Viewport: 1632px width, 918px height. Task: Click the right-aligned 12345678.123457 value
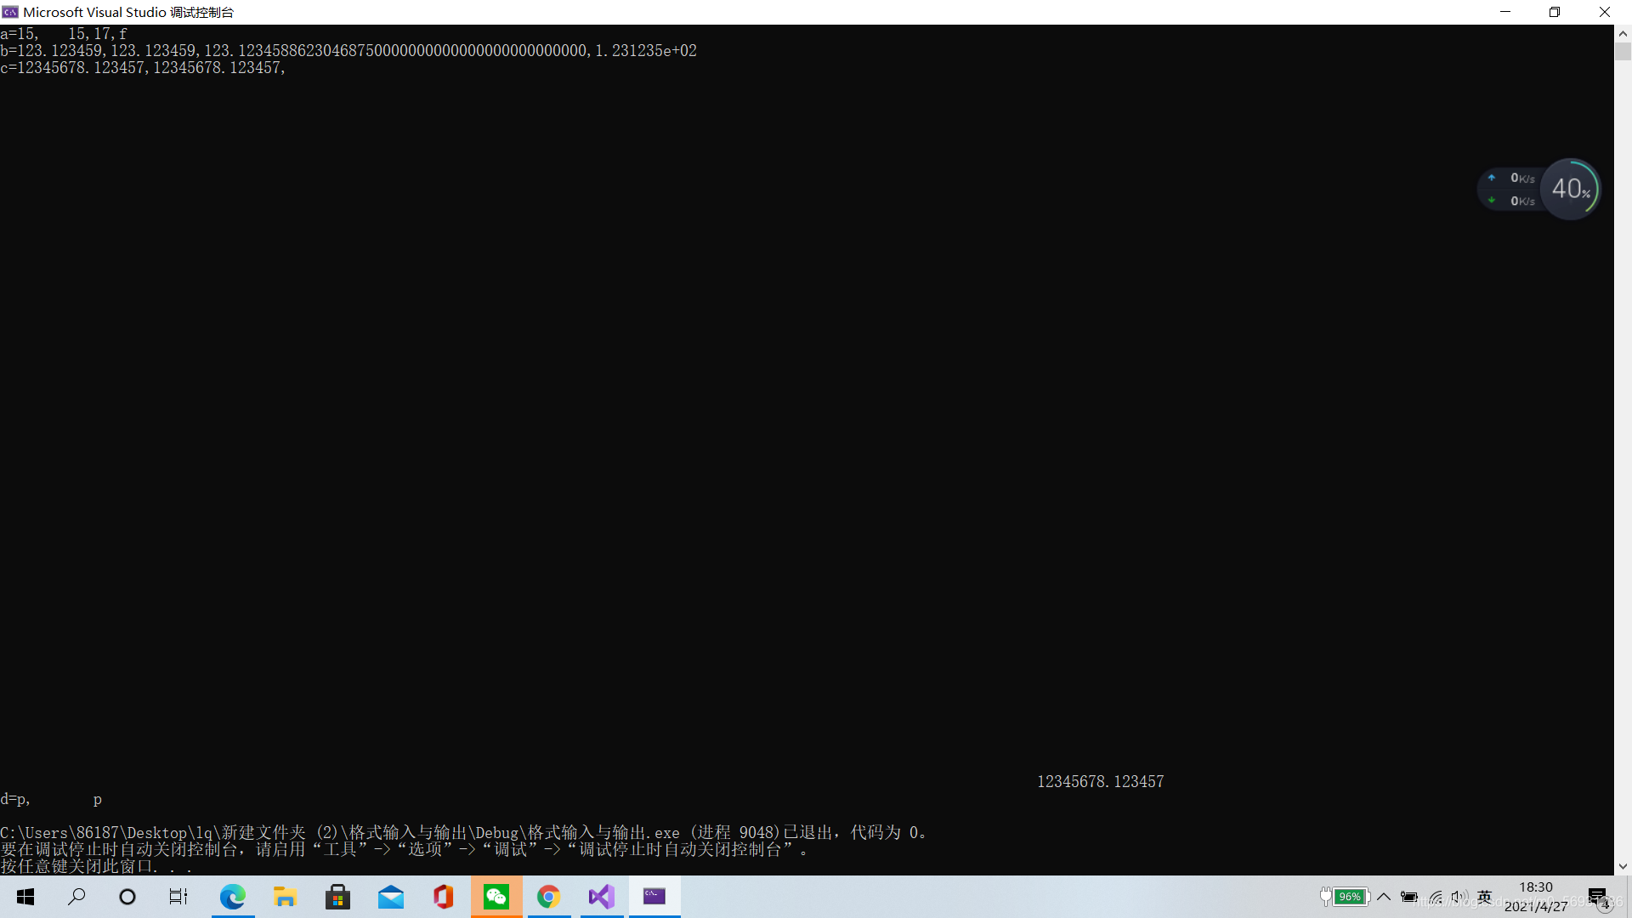1101,782
